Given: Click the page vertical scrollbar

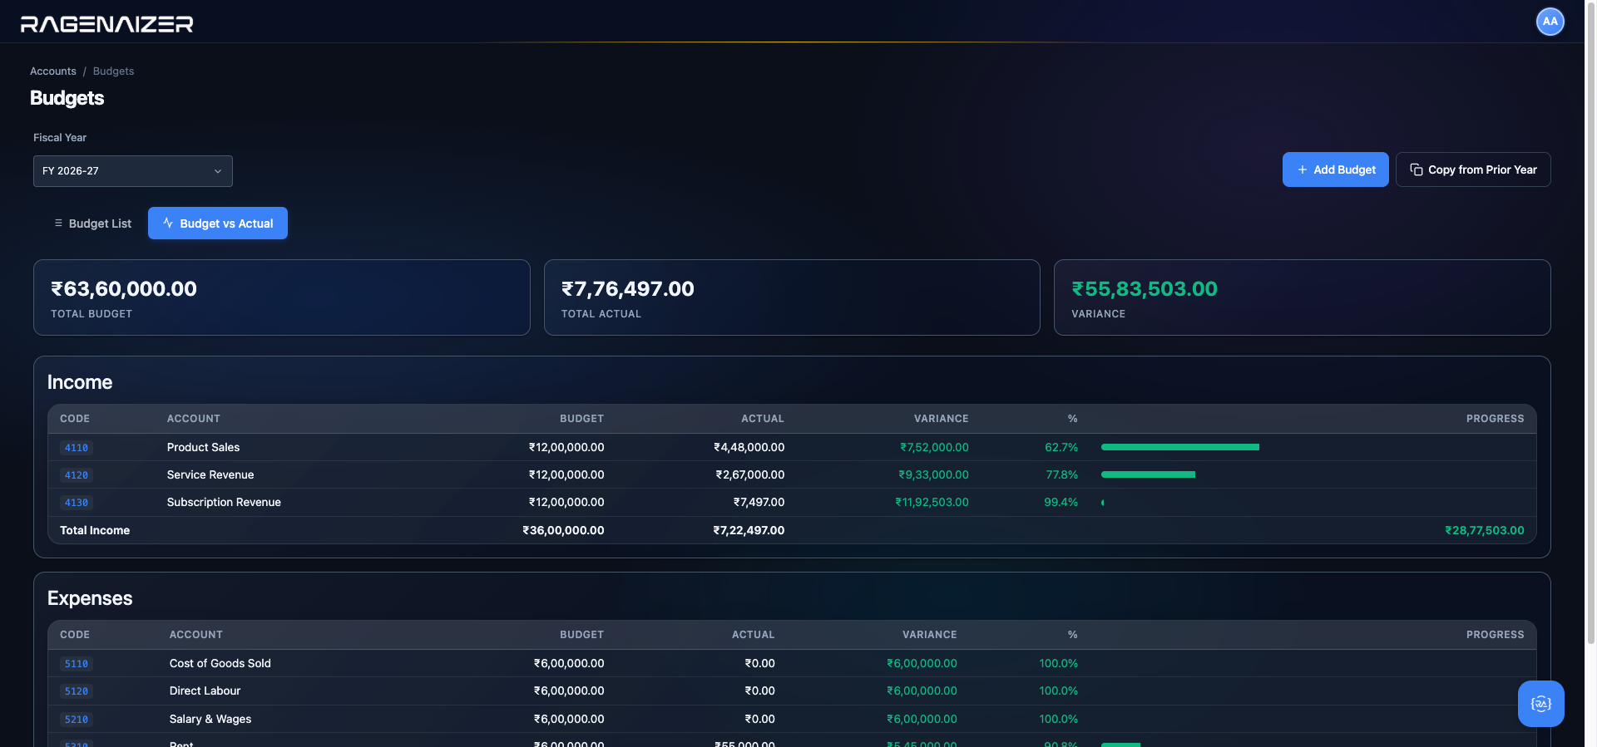Looking at the screenshot, I should tap(1590, 322).
